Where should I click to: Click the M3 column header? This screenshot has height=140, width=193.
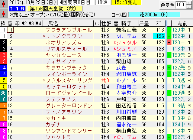coord(32,23)
